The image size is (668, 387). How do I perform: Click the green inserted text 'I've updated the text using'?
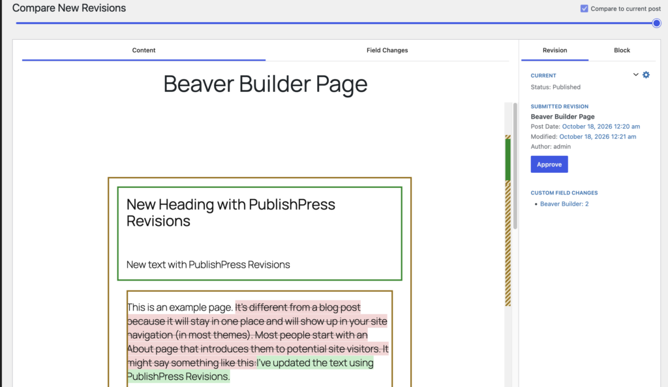[315, 363]
